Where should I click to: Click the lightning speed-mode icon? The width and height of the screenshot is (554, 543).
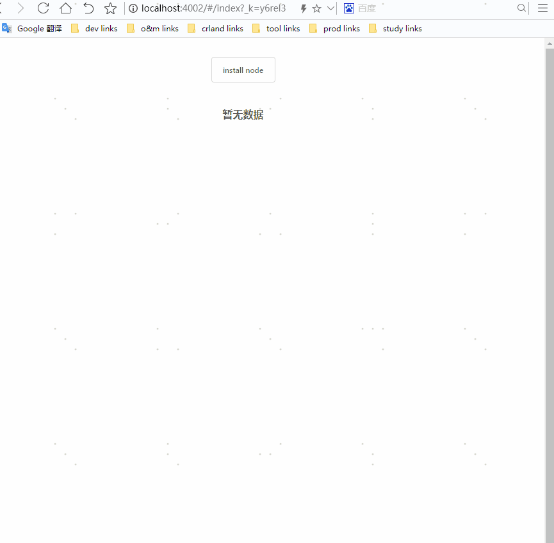coord(304,8)
